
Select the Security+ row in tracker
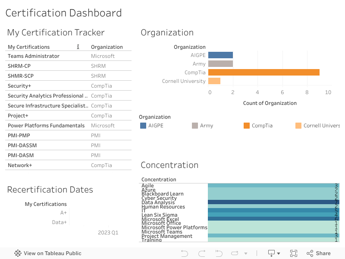click(19, 86)
